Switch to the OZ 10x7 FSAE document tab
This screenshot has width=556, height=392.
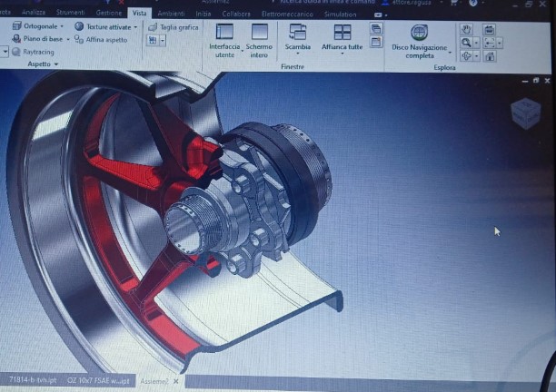[99, 380]
